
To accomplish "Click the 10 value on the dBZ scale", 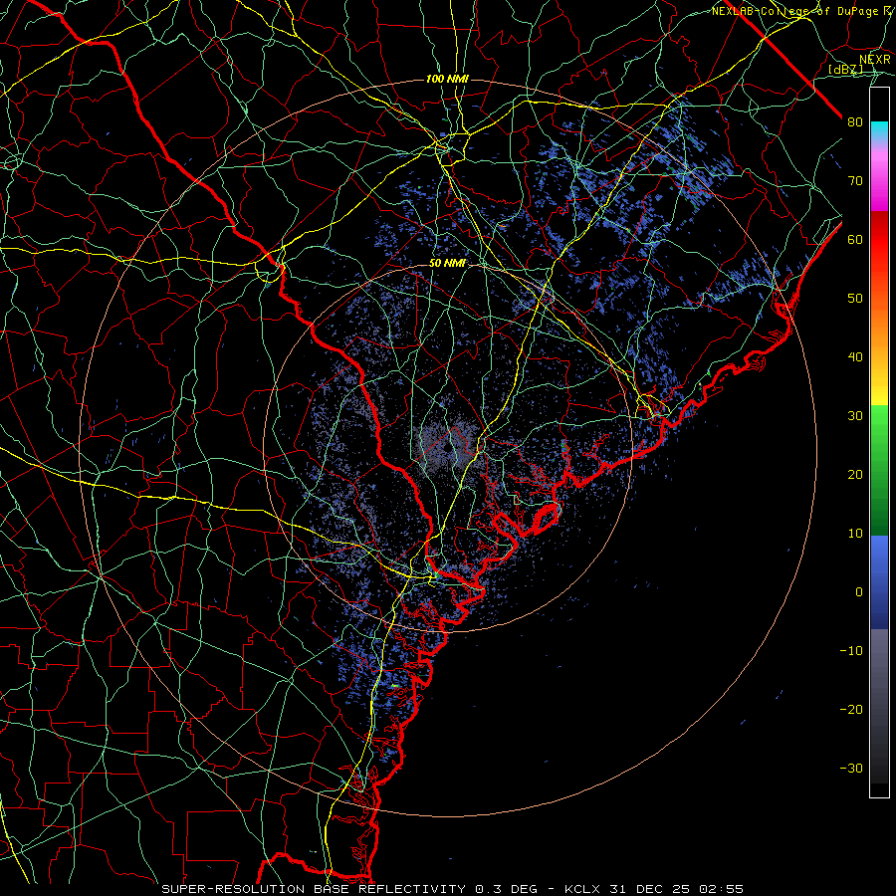I will click(x=855, y=534).
